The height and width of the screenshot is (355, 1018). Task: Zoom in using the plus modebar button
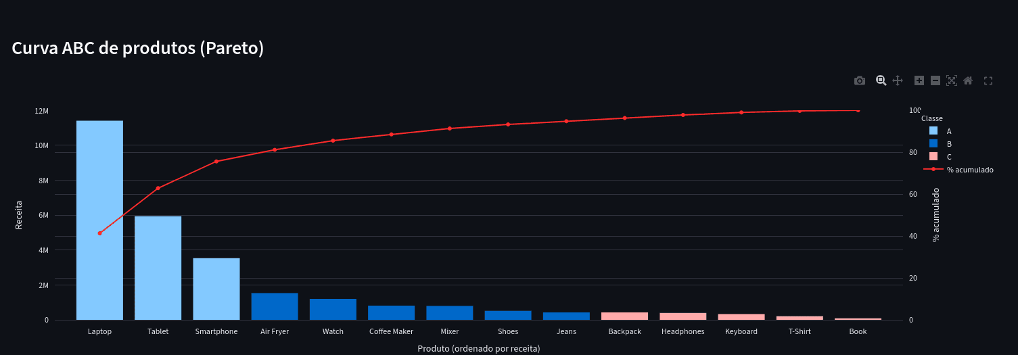(919, 80)
